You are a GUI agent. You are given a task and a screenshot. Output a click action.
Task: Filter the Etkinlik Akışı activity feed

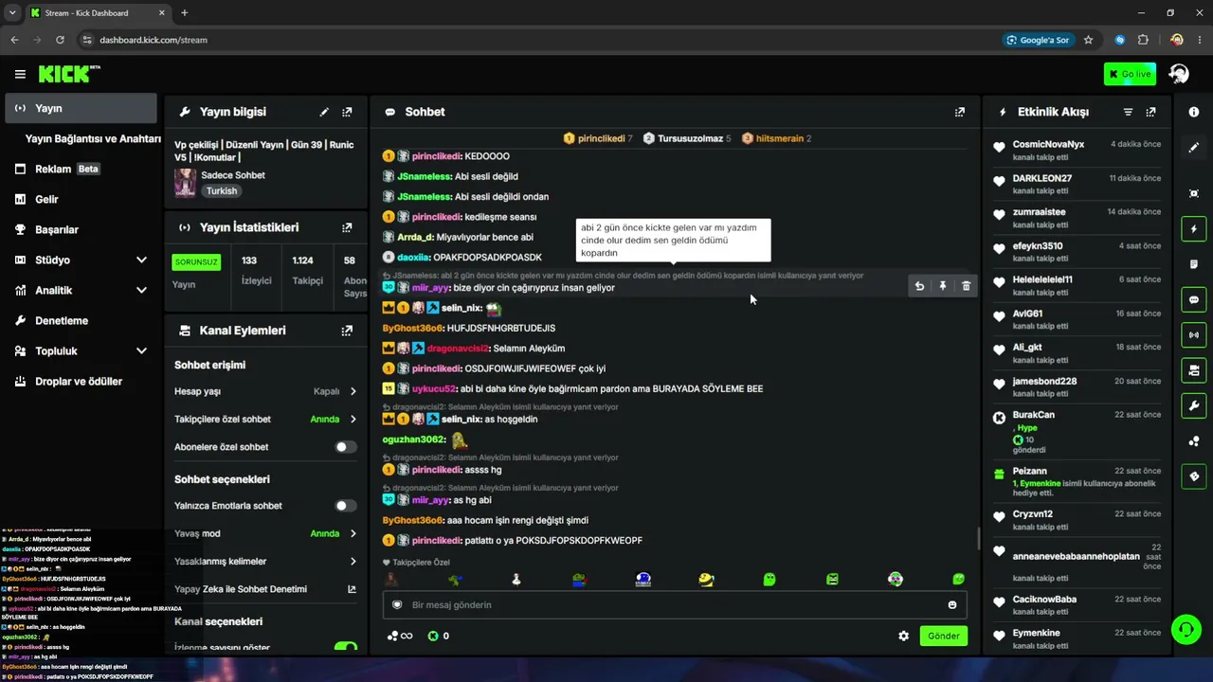coord(1128,112)
